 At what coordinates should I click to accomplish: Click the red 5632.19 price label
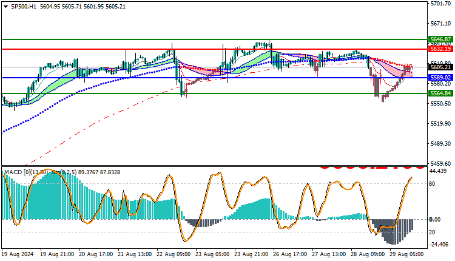(x=440, y=49)
